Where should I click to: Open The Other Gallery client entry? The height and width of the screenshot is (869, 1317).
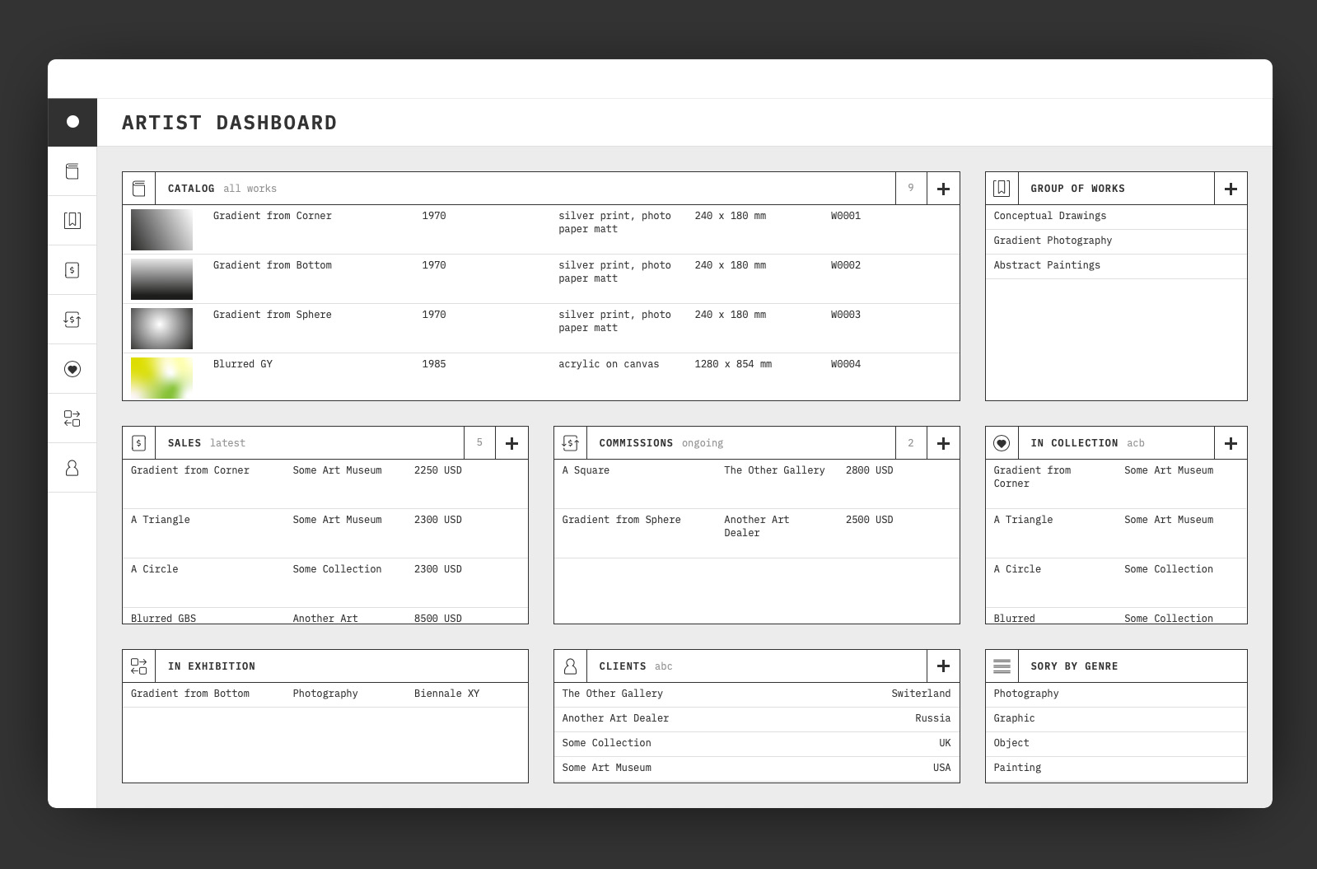pos(612,694)
